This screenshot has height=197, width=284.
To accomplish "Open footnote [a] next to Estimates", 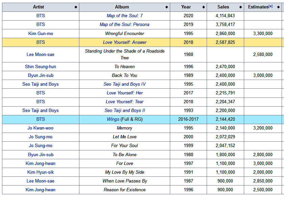I will pyautogui.click(x=270, y=6).
